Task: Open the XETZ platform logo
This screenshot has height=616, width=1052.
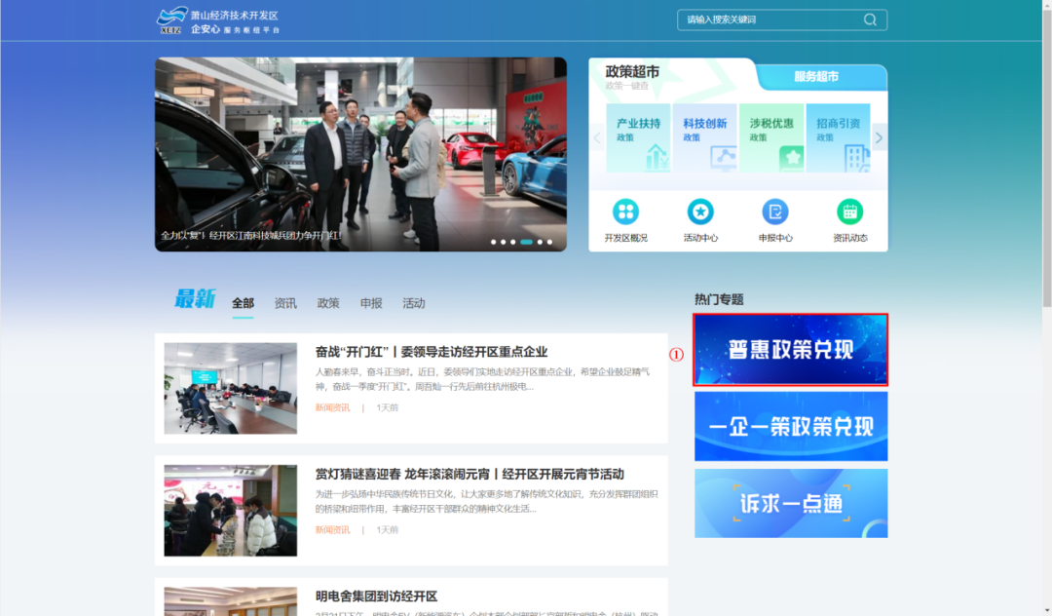Action: (x=218, y=20)
